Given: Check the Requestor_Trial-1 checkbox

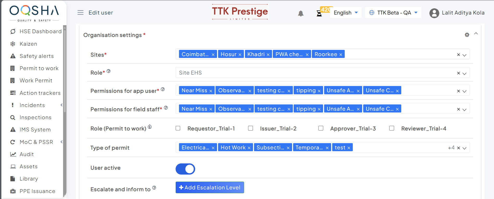Looking at the screenshot, I should 178,128.
